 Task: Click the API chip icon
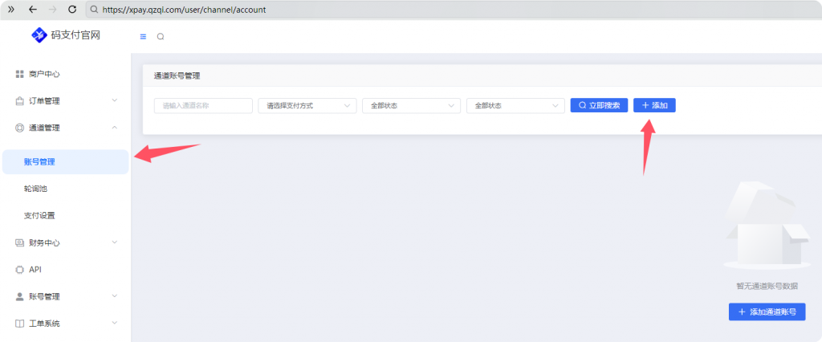[20, 270]
